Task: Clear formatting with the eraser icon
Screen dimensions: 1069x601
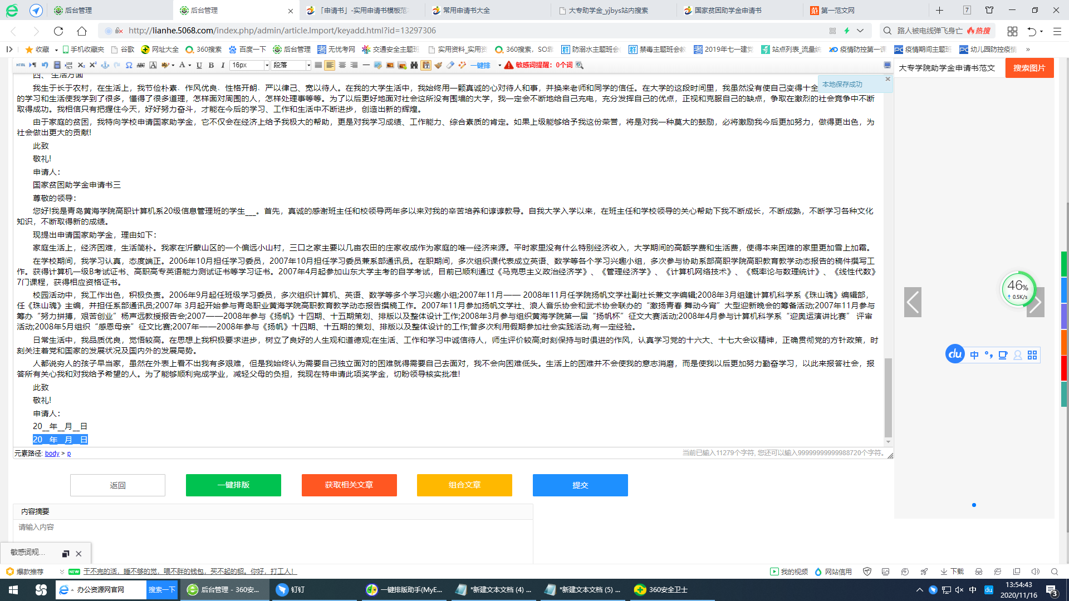Action: click(x=449, y=65)
